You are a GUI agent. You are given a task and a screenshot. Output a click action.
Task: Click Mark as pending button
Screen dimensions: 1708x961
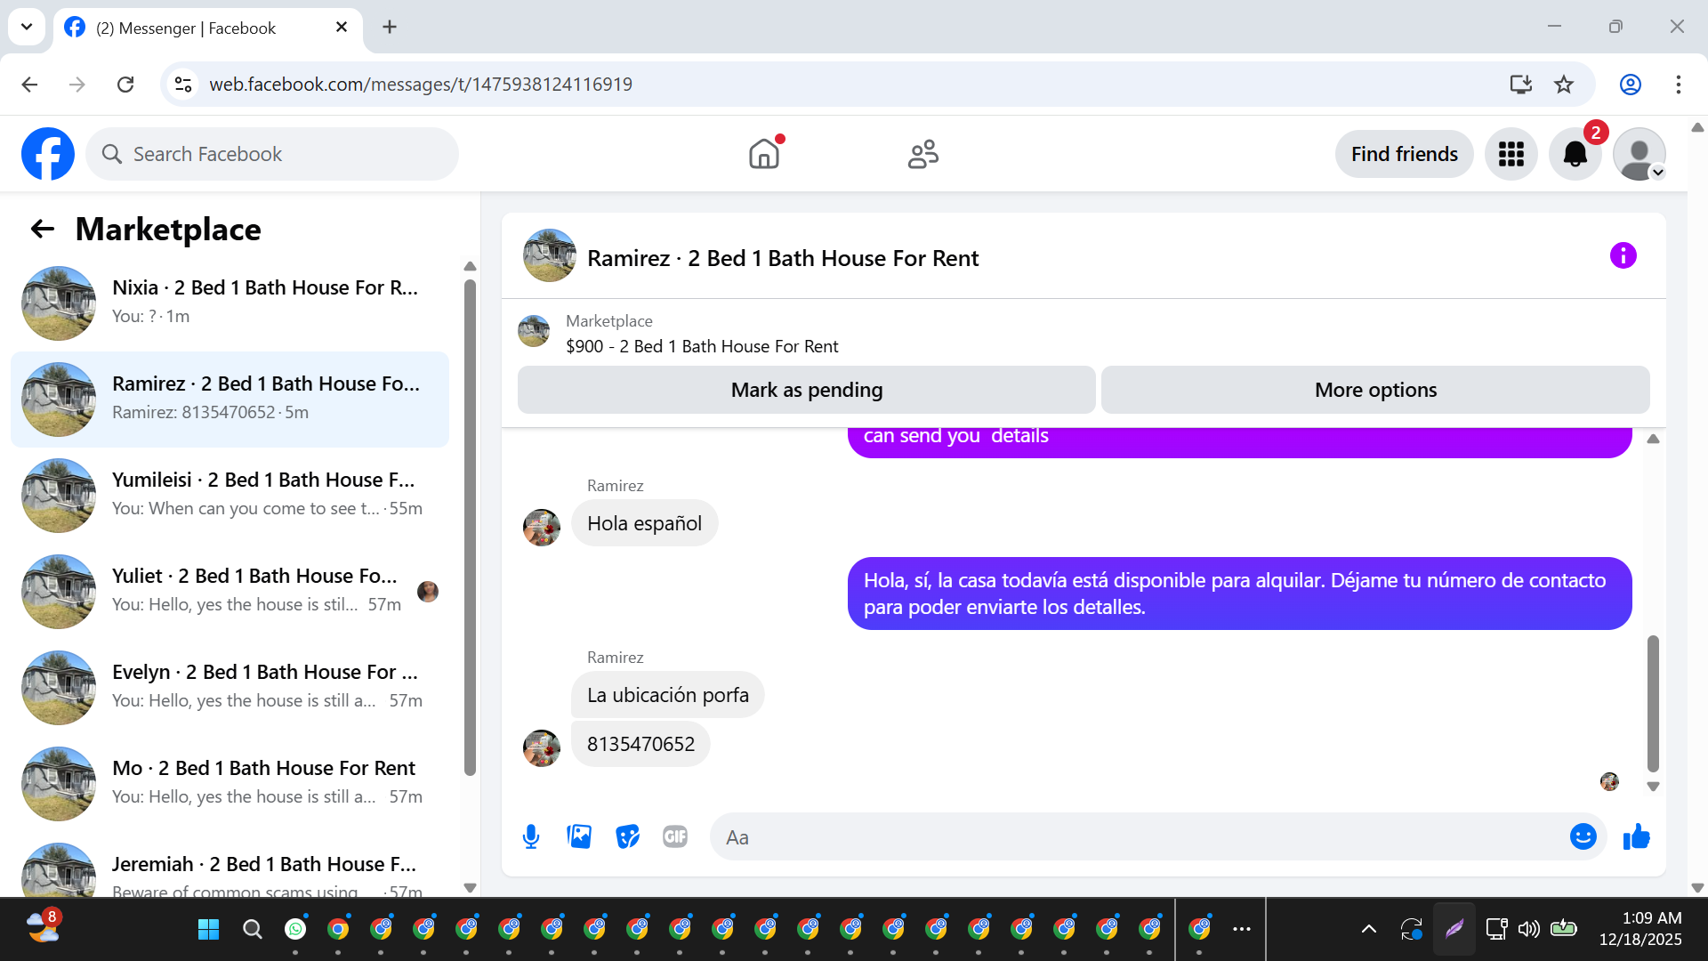(x=806, y=390)
